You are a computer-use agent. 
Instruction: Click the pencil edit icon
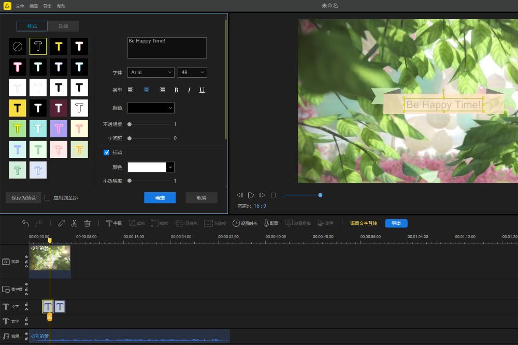click(x=62, y=223)
